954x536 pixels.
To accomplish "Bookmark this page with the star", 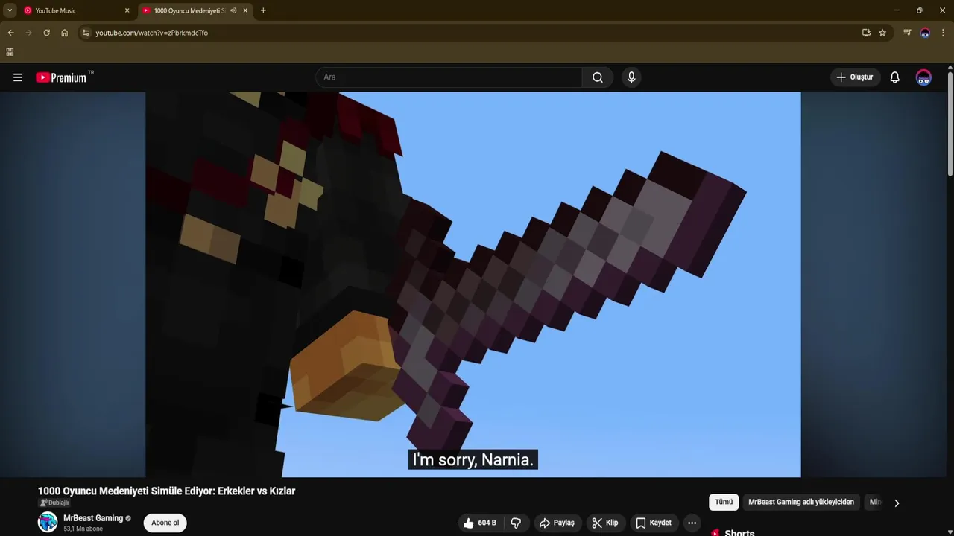I will tap(882, 33).
